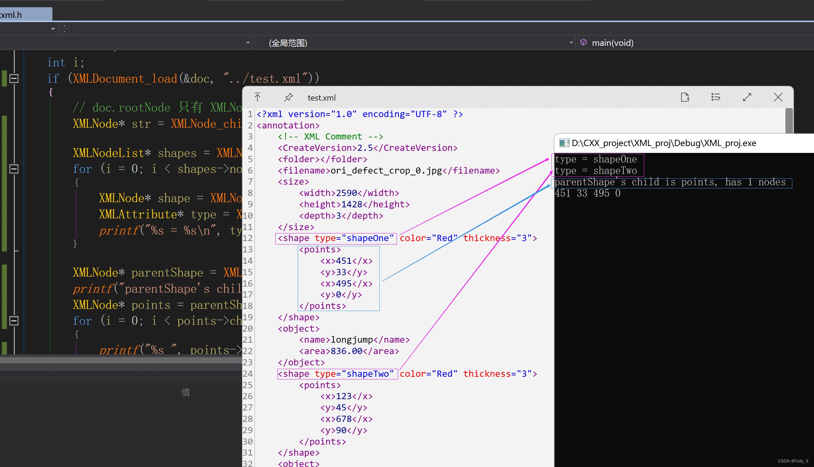Click the filename ori_defect_crop_0.jpg text
814x467 pixels.
pos(386,170)
